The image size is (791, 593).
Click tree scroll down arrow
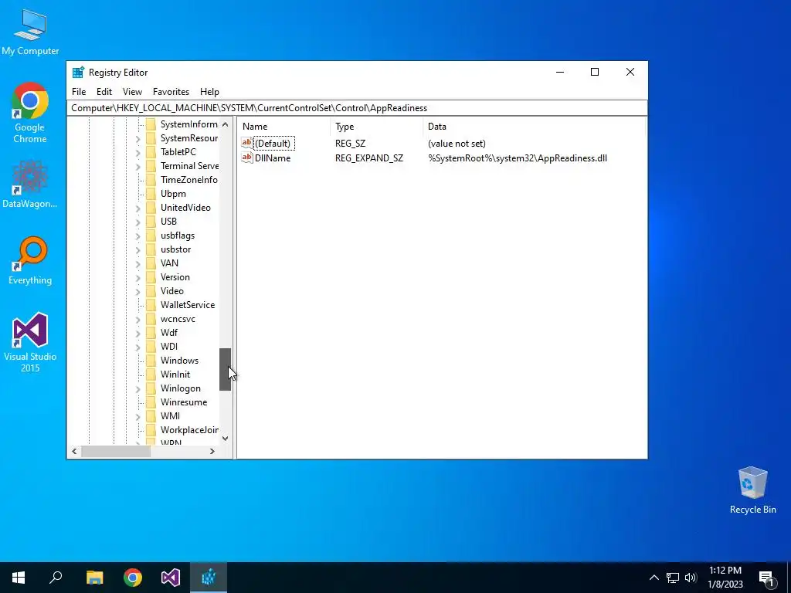click(x=225, y=439)
